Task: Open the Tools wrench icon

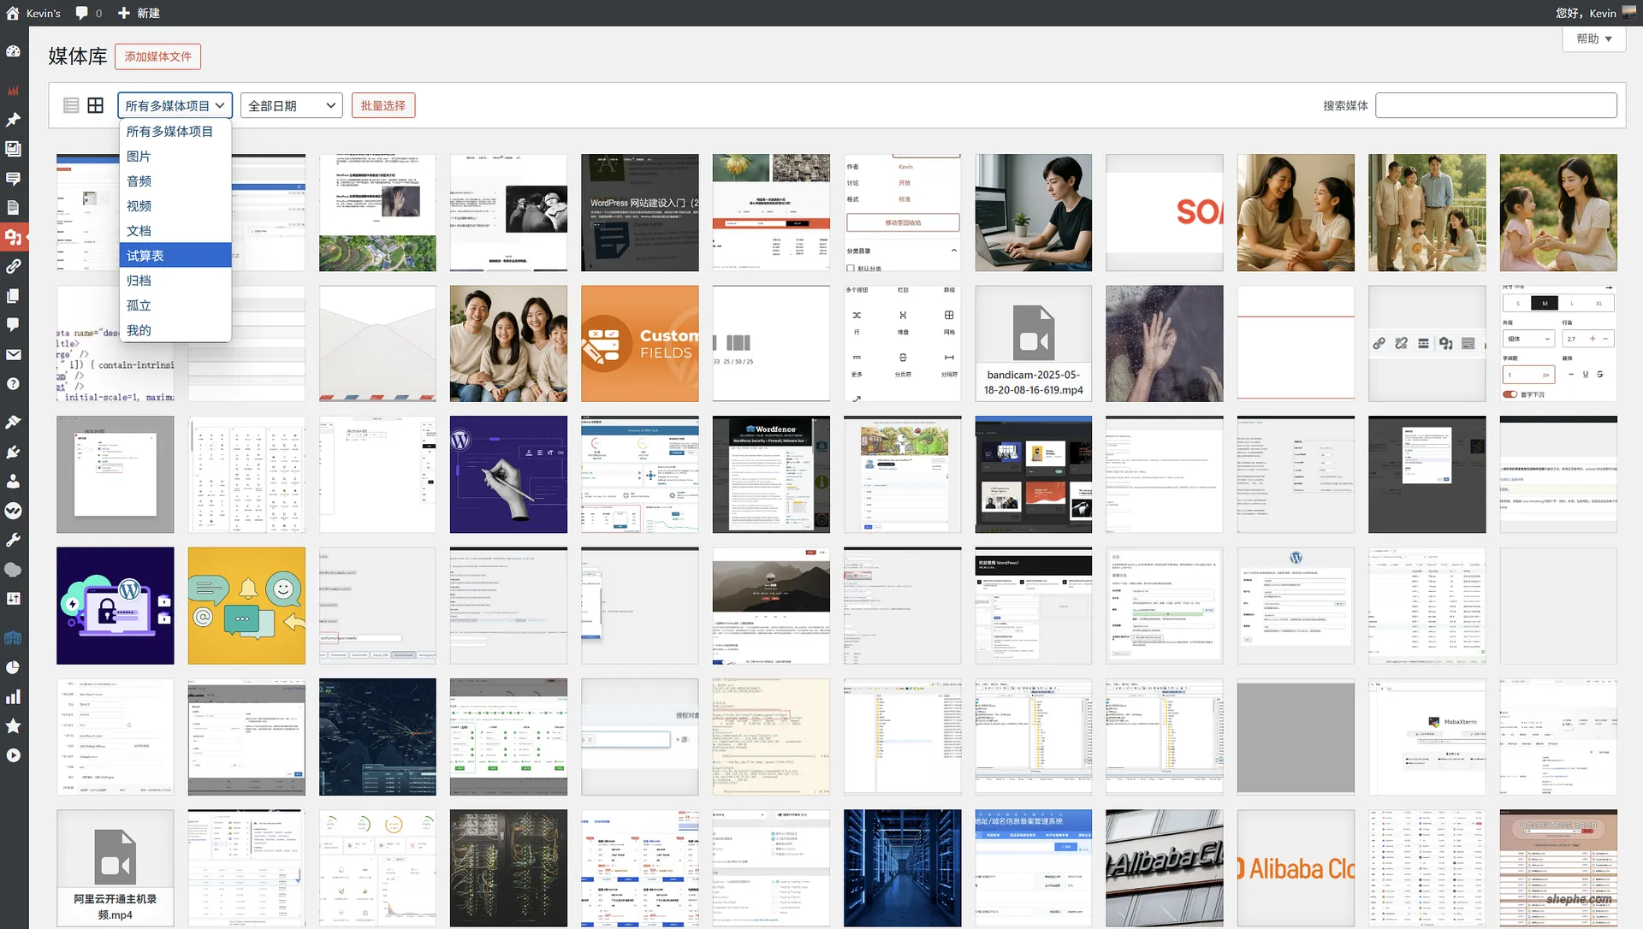Action: click(x=14, y=540)
